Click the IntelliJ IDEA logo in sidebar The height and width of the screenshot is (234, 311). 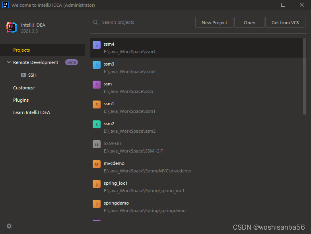11,27
